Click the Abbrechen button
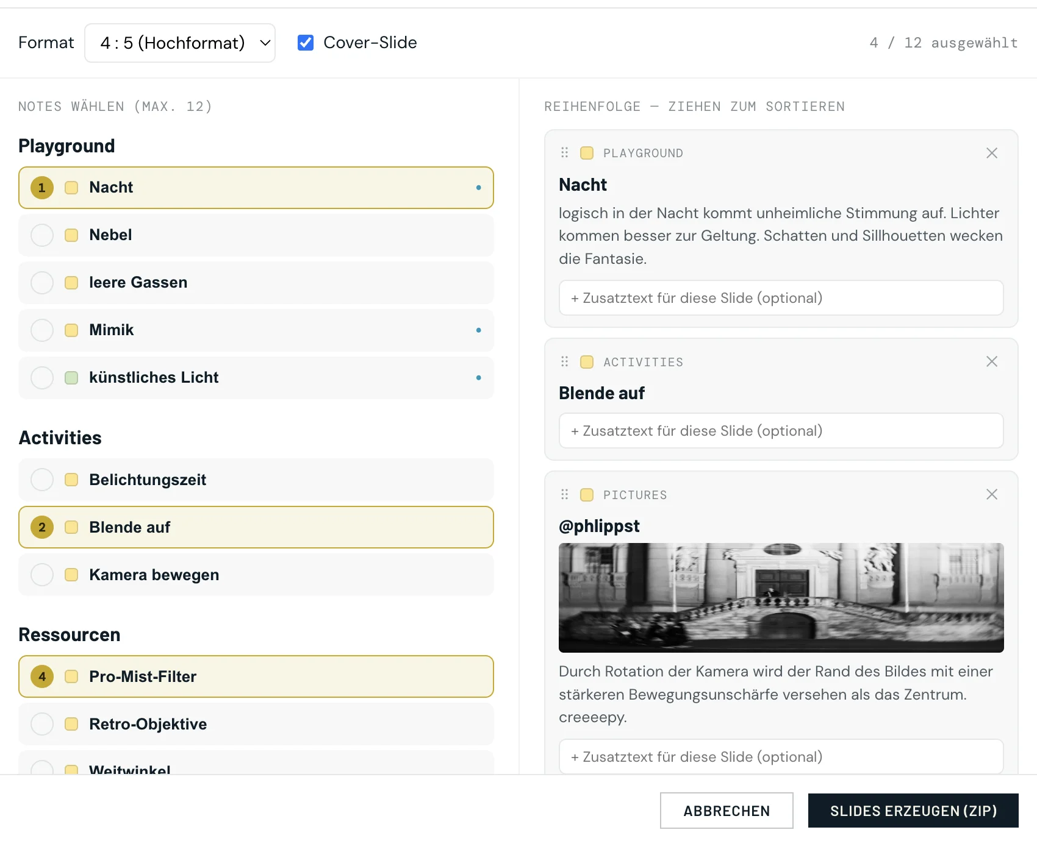1037x841 pixels. pyautogui.click(x=727, y=811)
